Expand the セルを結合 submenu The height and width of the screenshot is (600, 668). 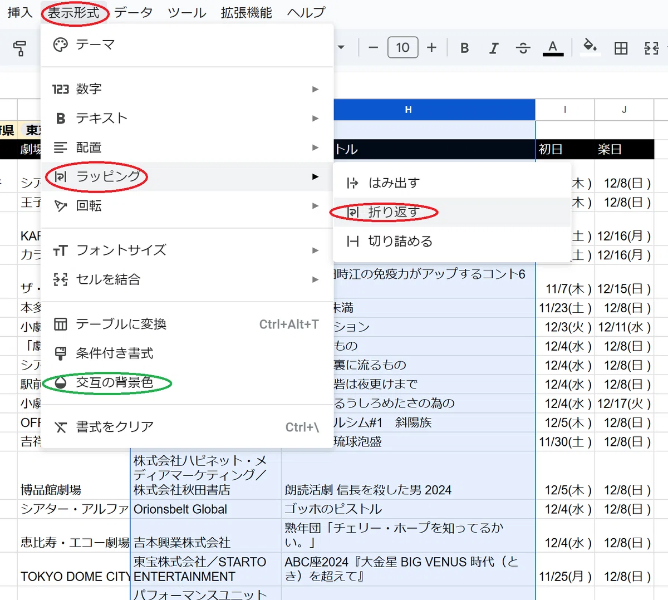[x=187, y=279]
